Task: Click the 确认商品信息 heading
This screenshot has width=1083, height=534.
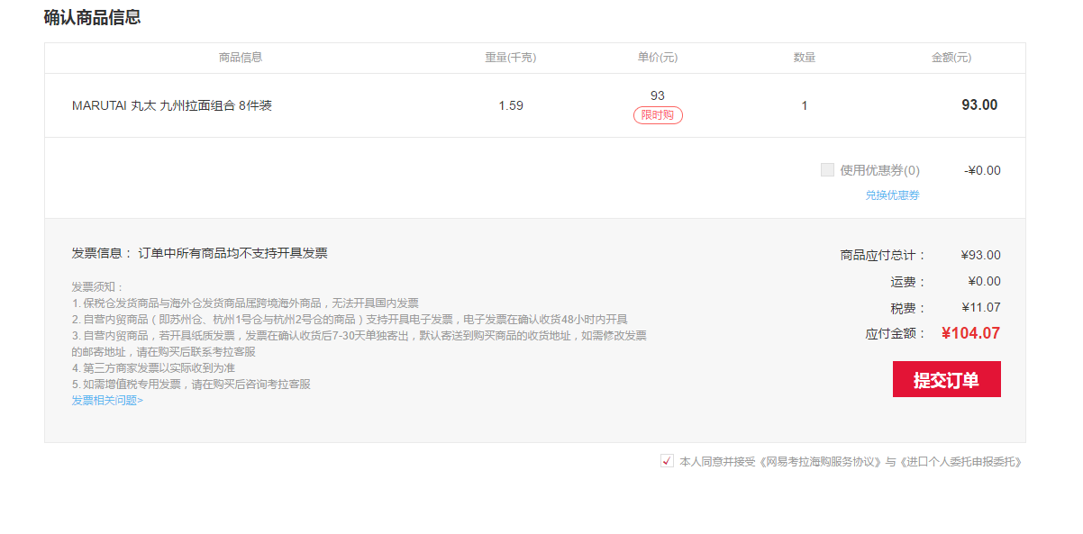Action: pyautogui.click(x=92, y=17)
